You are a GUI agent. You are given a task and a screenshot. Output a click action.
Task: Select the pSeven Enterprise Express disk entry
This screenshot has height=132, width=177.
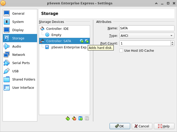click(69, 47)
